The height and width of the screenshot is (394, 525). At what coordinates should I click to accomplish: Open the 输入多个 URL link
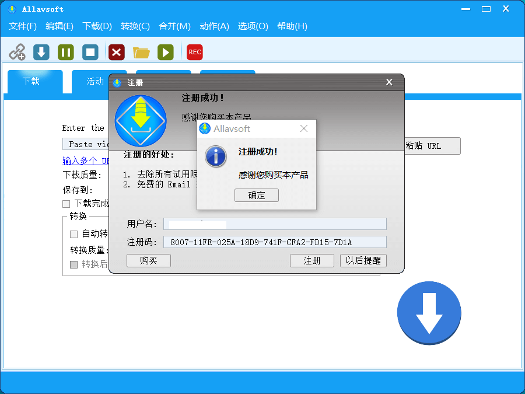[80, 161]
